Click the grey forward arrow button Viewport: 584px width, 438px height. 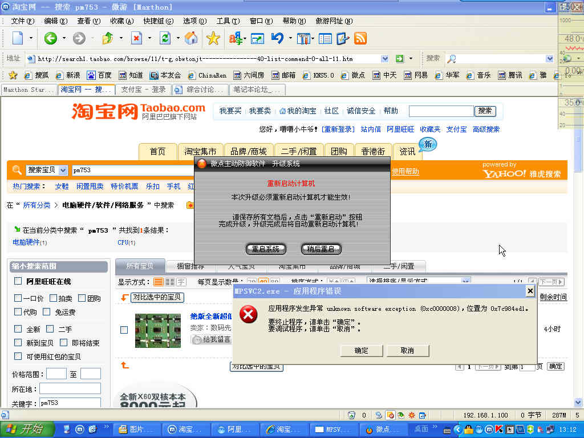(79, 38)
